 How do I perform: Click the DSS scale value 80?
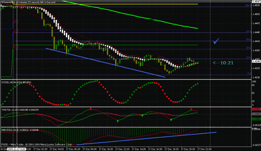click(x=253, y=85)
